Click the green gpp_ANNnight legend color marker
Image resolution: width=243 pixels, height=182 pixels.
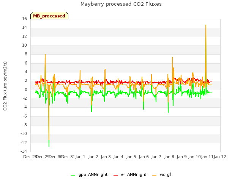[x=73, y=175]
